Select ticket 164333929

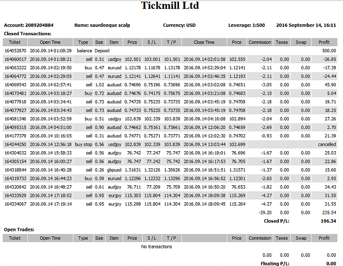point(15,196)
